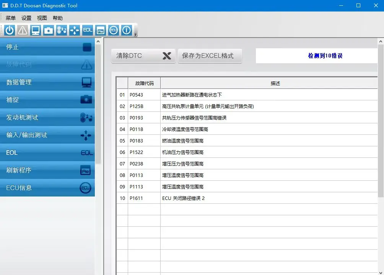The height and width of the screenshot is (275, 384).
Task: Click description 冷却液温度信号范围高
Action: (x=185, y=129)
